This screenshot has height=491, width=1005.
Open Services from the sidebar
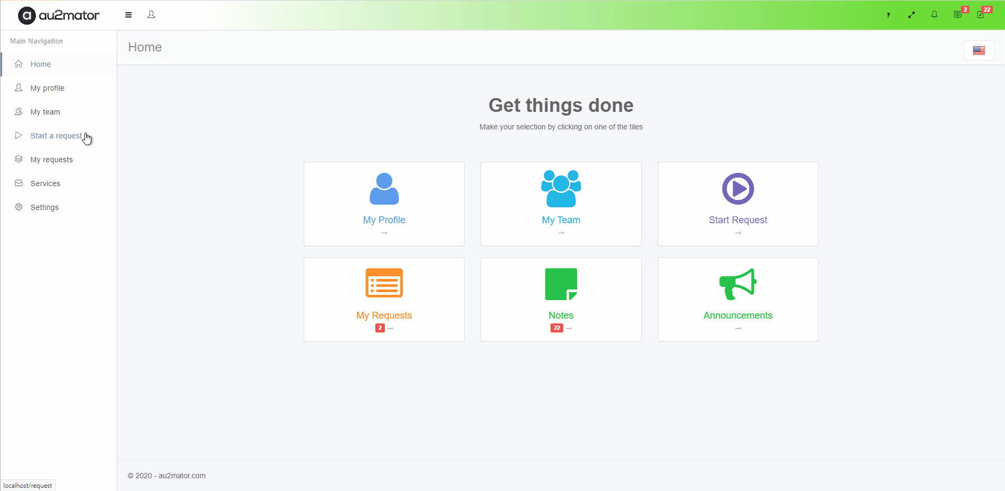click(x=45, y=183)
